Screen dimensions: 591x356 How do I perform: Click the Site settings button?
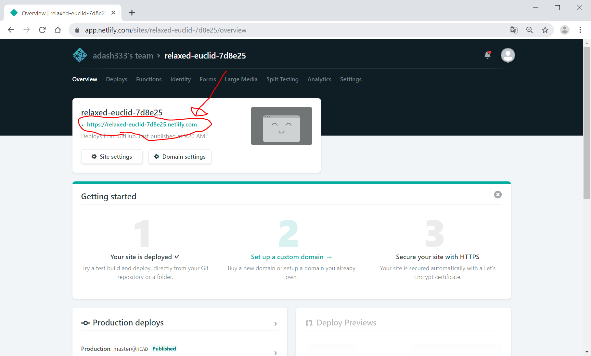pos(112,157)
